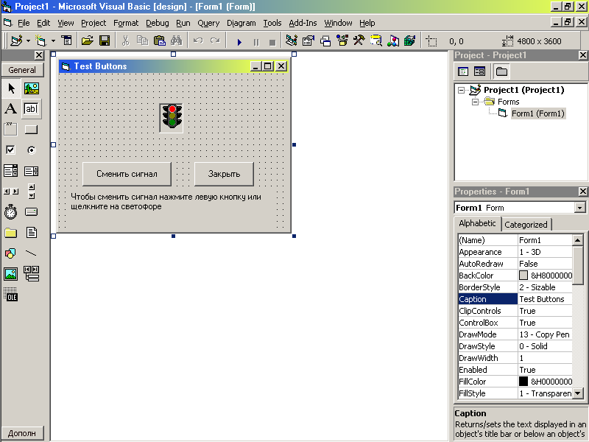Select the FileListBox control tool
This screenshot has height=442, width=589.
pos(32,233)
